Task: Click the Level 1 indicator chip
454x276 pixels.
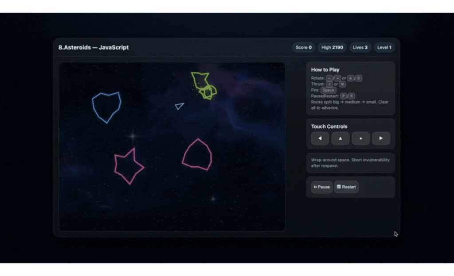Action: [384, 47]
